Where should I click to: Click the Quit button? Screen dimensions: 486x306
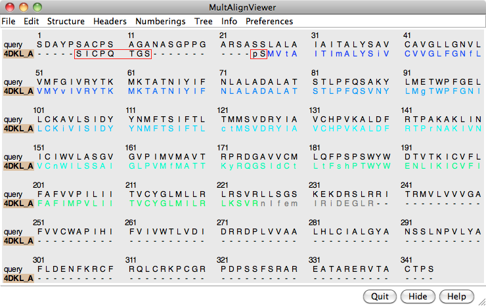(380, 296)
